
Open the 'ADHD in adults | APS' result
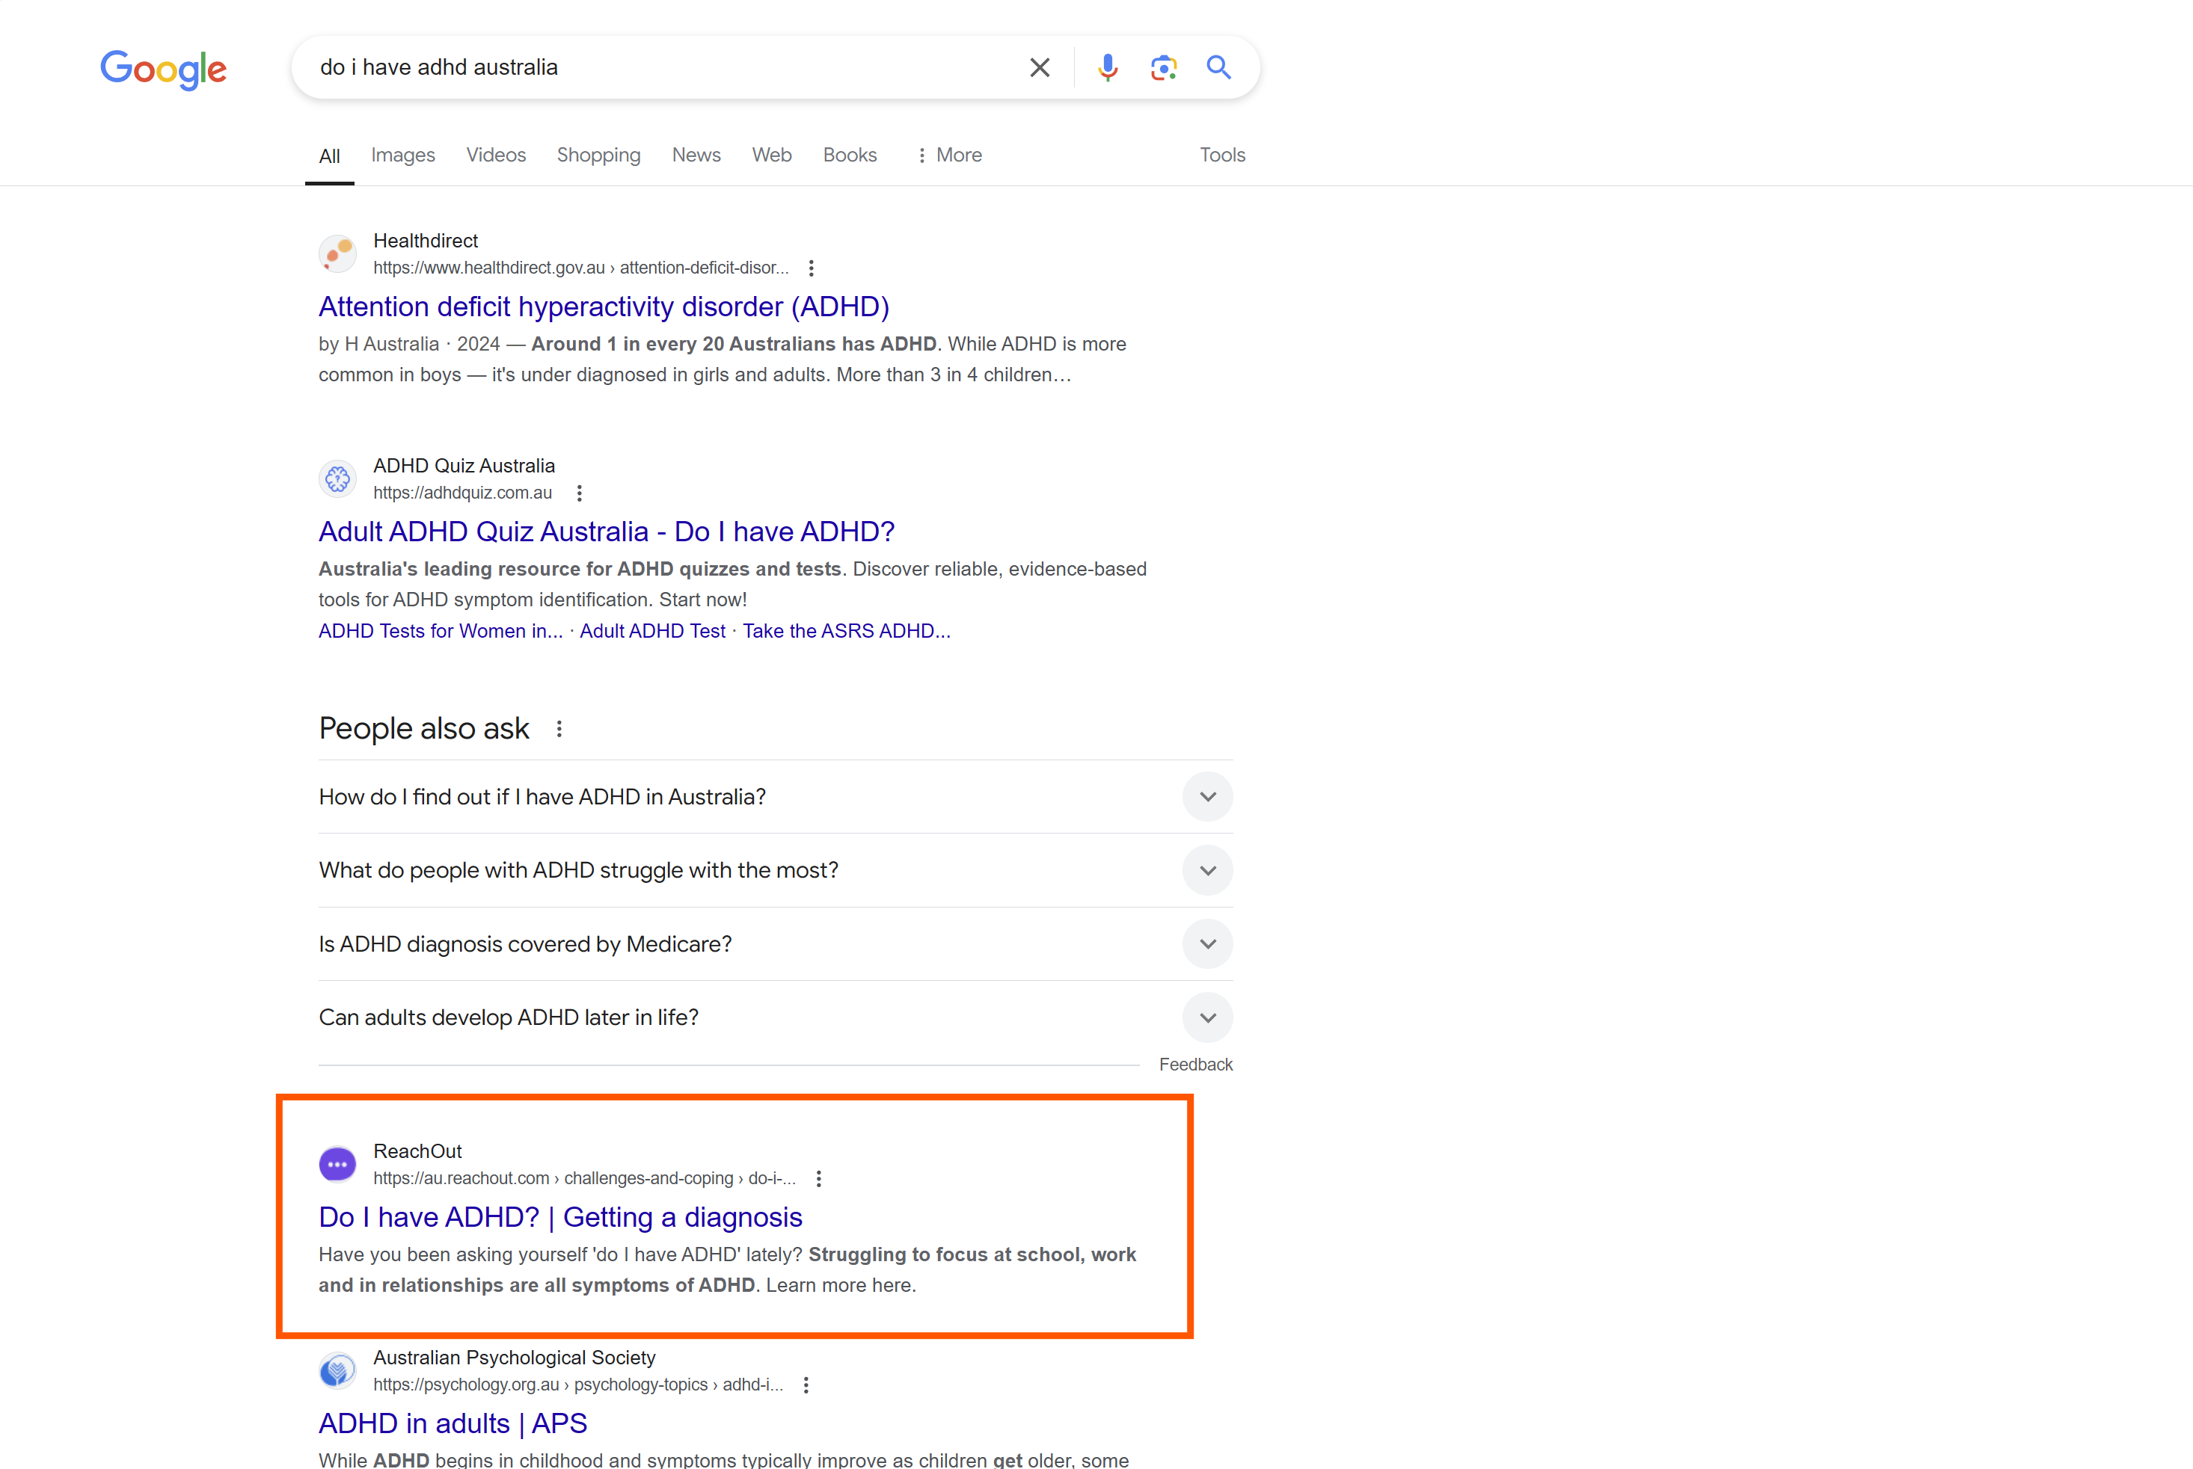click(453, 1423)
